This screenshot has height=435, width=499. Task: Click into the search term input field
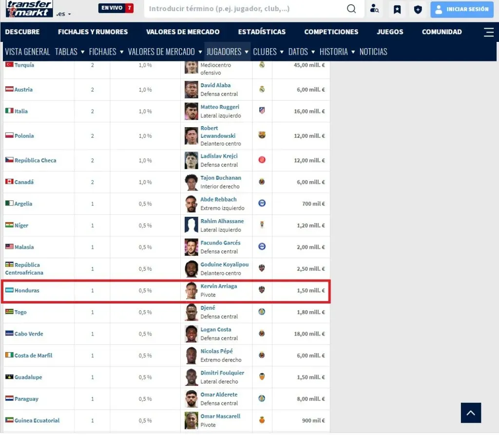coord(244,9)
